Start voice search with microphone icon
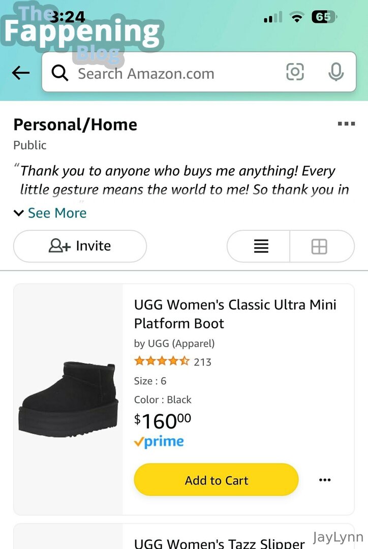 point(335,72)
